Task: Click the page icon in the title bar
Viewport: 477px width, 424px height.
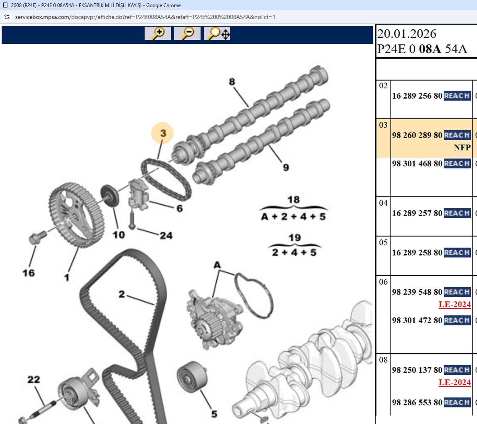Action: [5, 5]
